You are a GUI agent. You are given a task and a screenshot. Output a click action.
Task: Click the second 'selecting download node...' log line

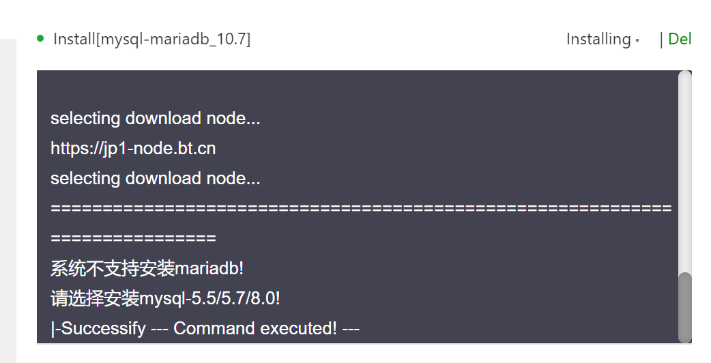pyautogui.click(x=155, y=178)
